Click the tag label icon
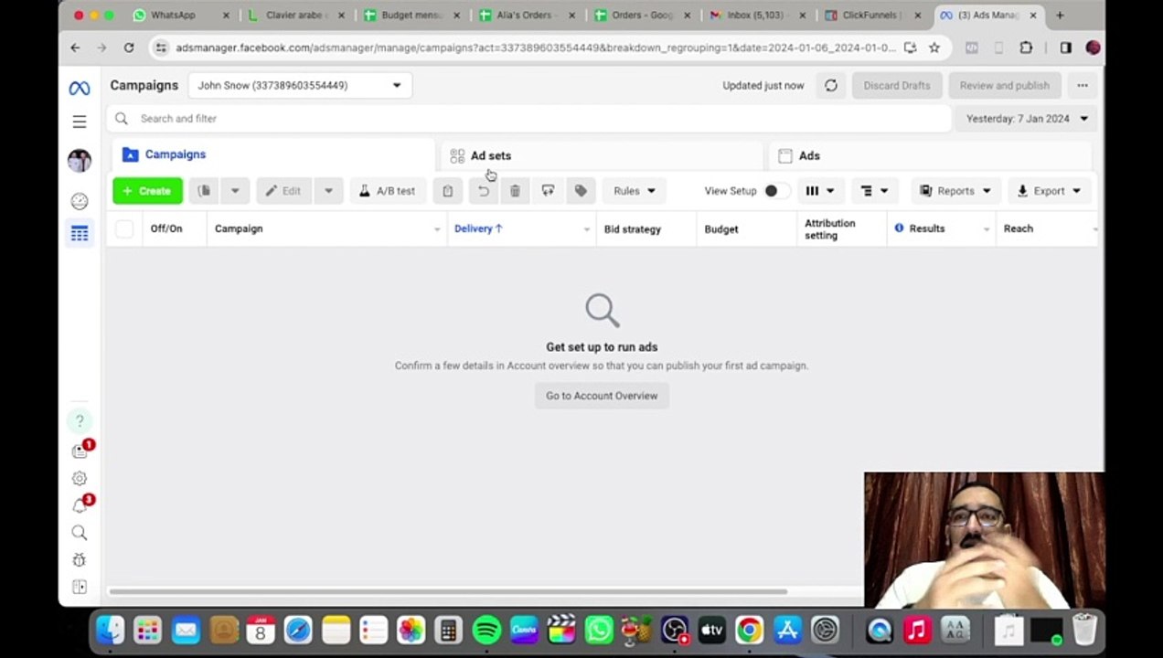The height and width of the screenshot is (658, 1163). coord(581,191)
